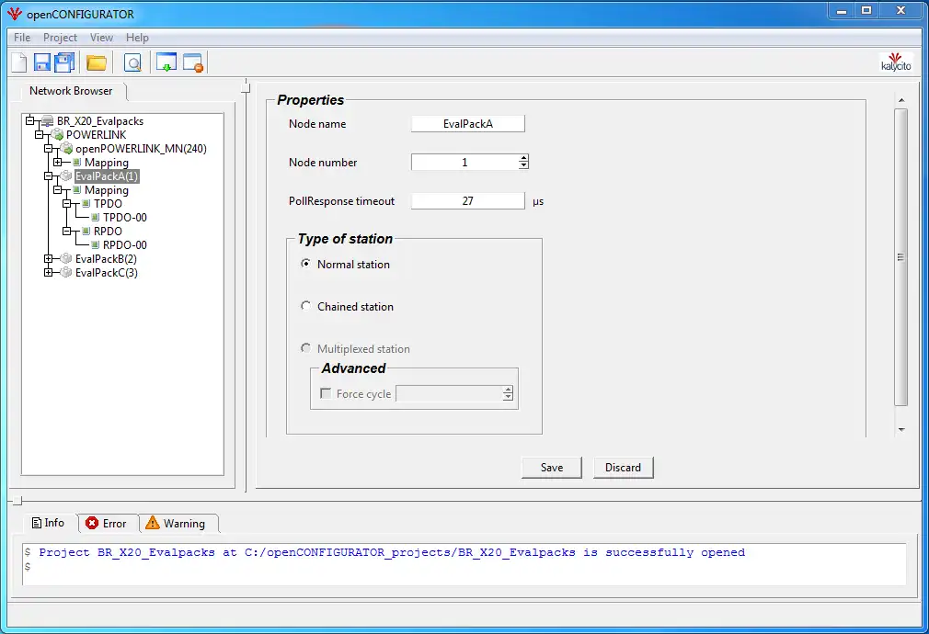Switch to the Error tab
The image size is (929, 634).
point(108,524)
